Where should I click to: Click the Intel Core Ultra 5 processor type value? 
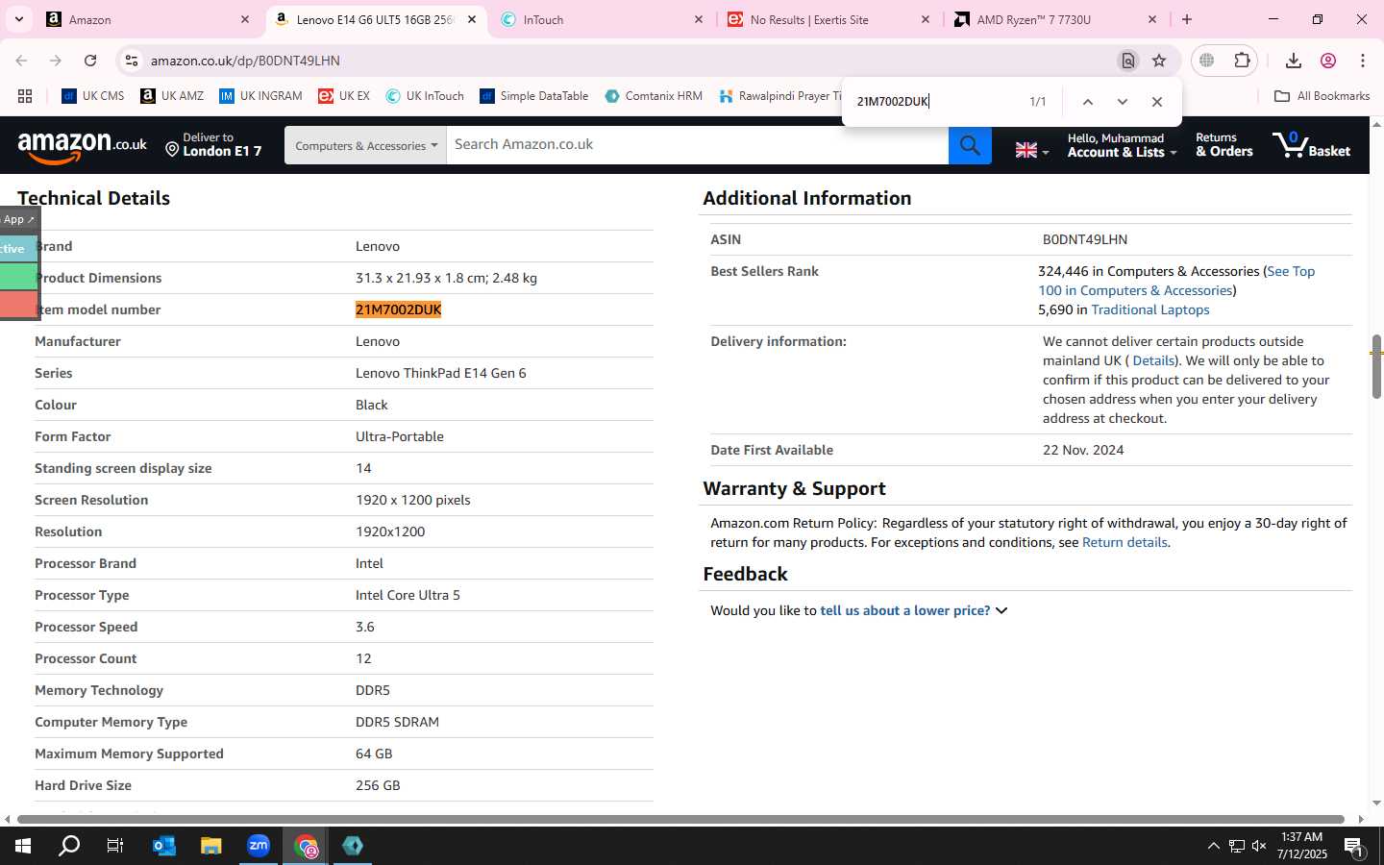point(408,595)
